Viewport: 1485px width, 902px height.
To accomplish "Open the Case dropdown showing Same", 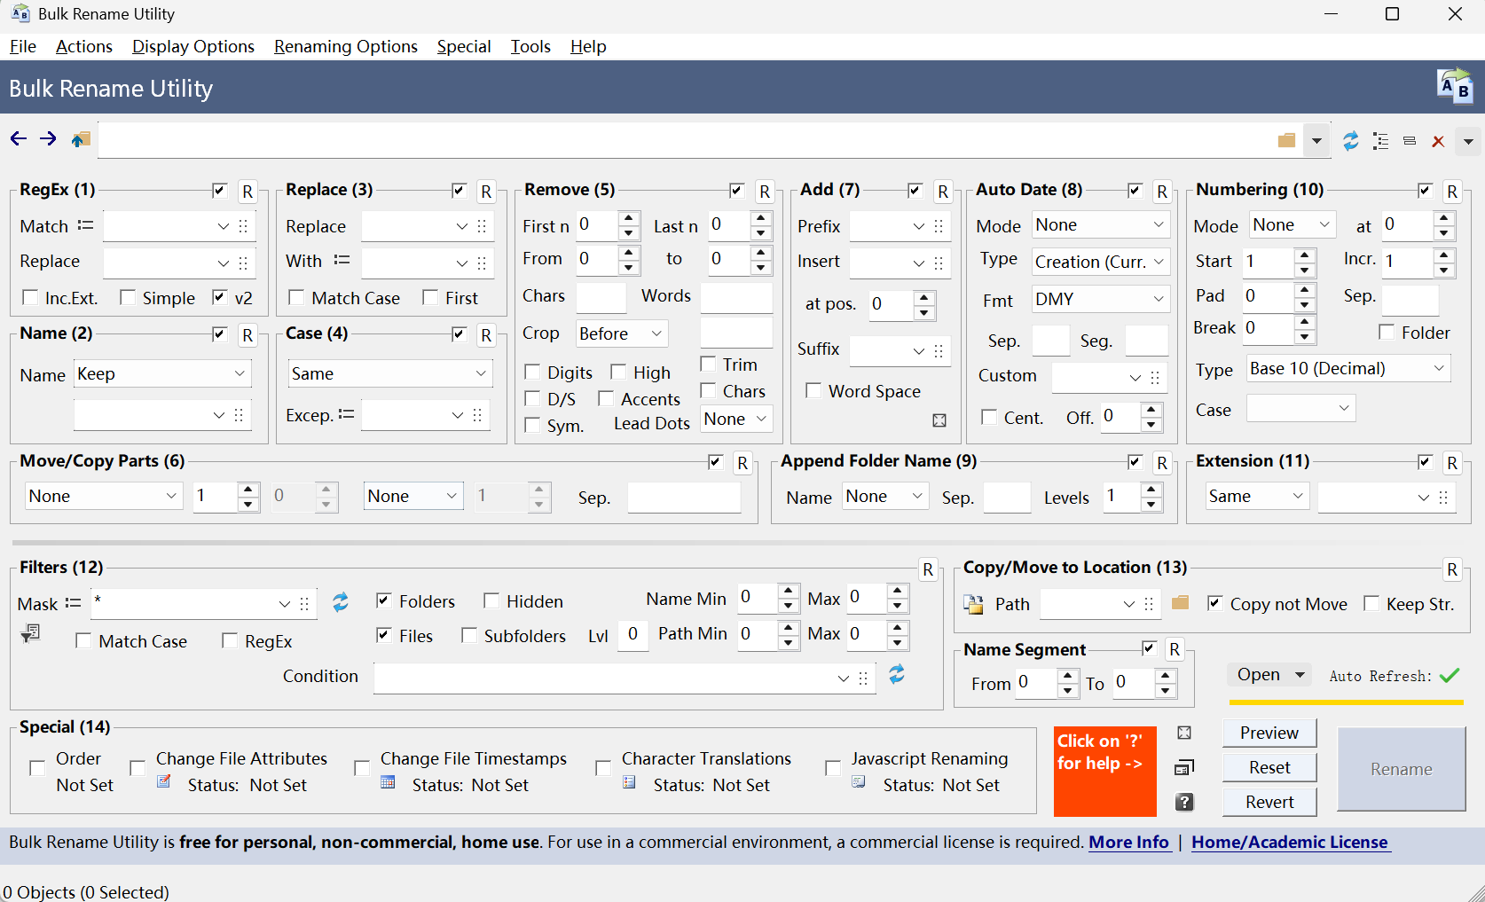I will (x=389, y=373).
